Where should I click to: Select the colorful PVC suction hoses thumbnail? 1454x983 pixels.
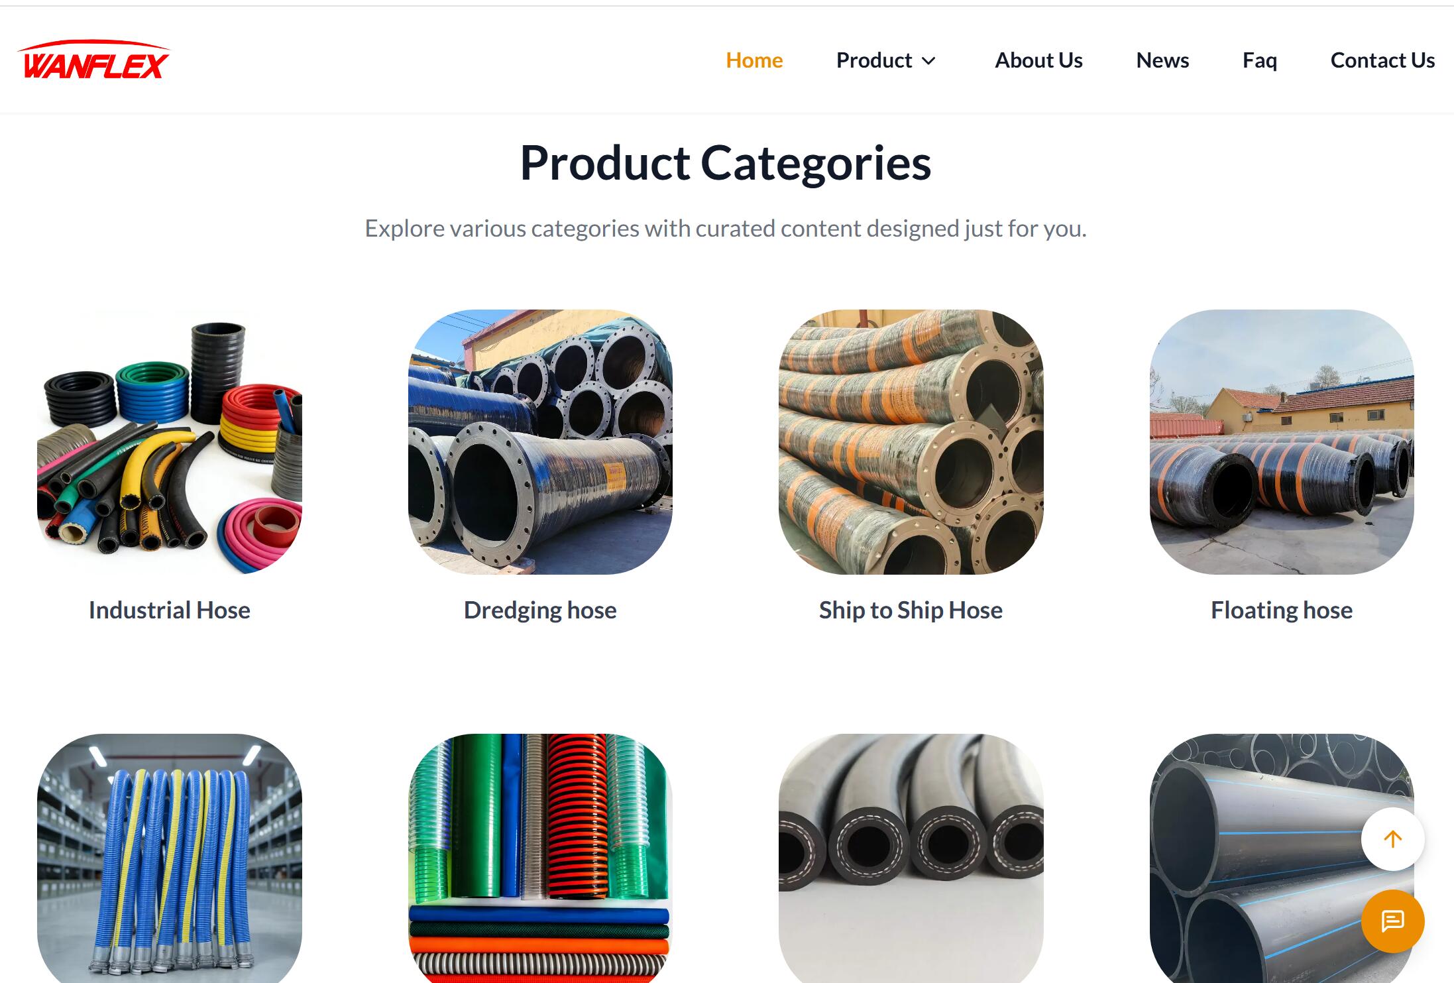pyautogui.click(x=540, y=858)
